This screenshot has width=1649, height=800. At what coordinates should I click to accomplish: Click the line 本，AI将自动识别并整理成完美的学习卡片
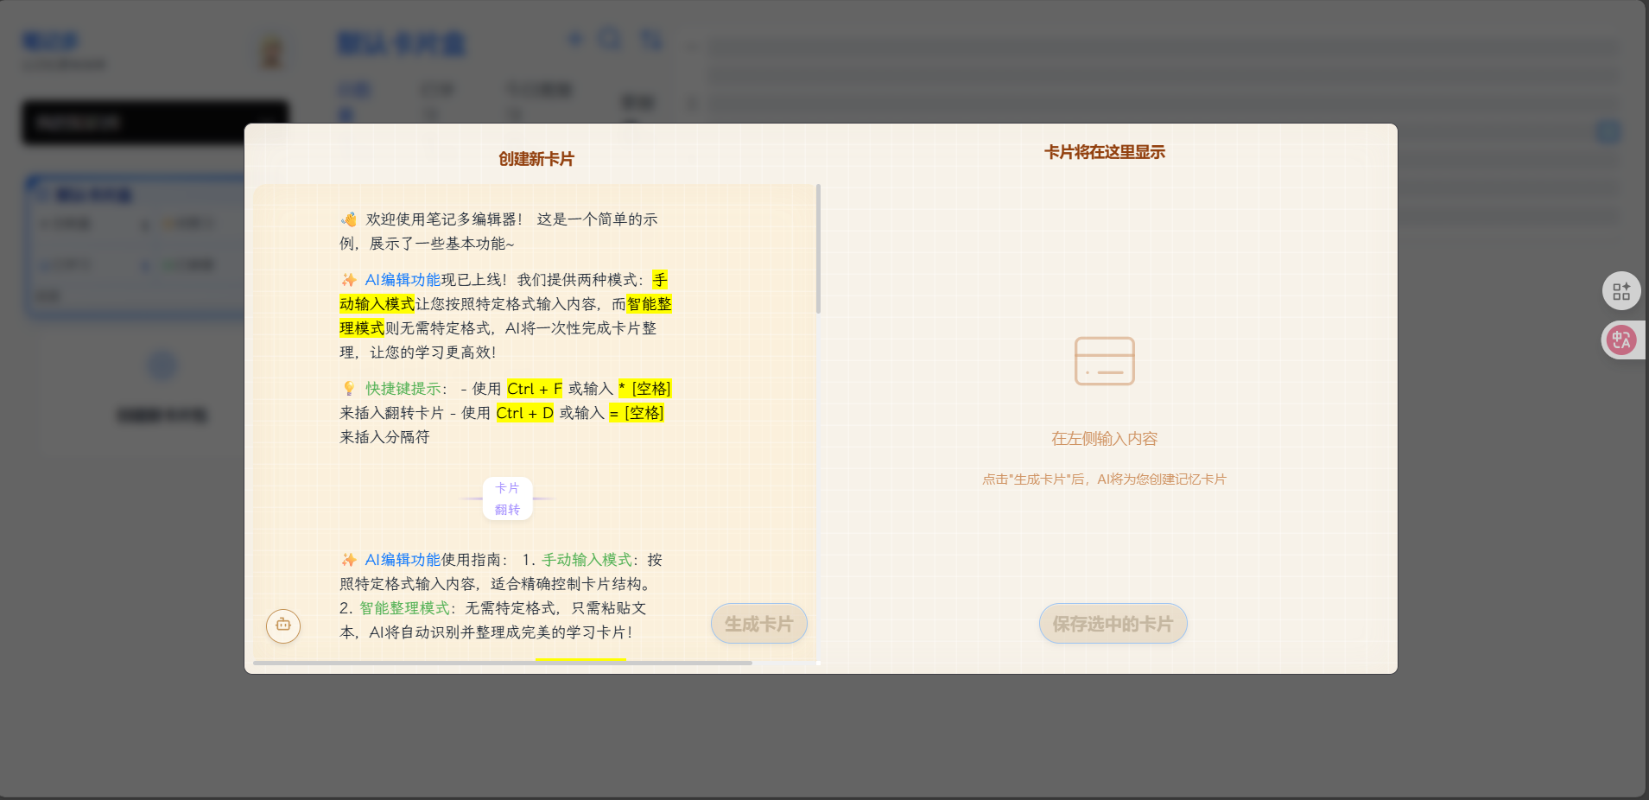click(486, 632)
